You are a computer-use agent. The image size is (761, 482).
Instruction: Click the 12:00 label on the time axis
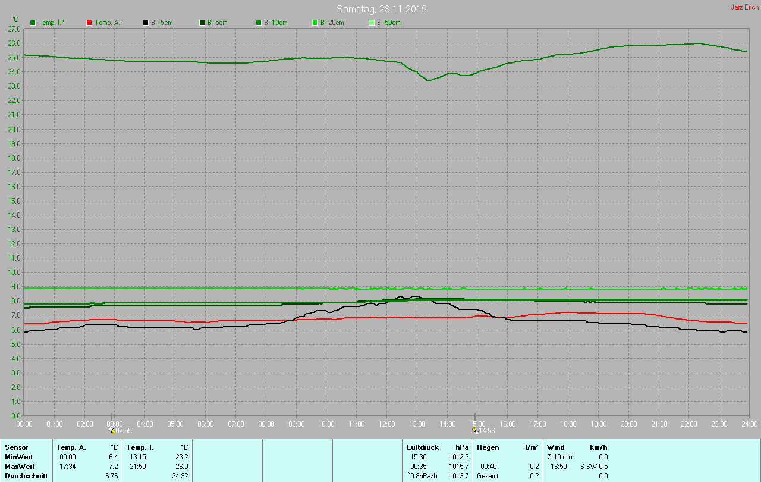click(x=387, y=424)
